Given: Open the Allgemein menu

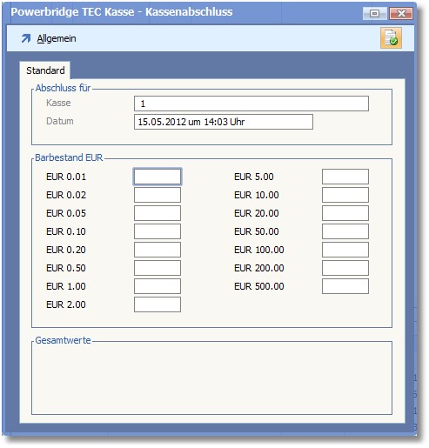Looking at the screenshot, I should click(57, 38).
